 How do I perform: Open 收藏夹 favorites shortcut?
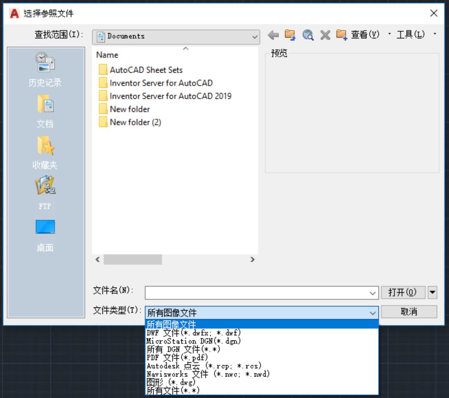45,152
